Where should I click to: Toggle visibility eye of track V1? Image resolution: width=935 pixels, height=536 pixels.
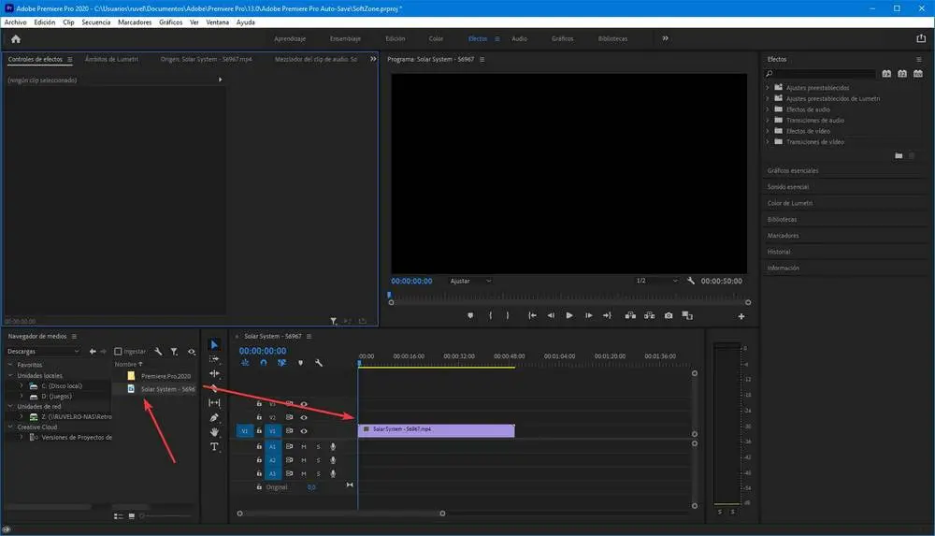pos(304,431)
